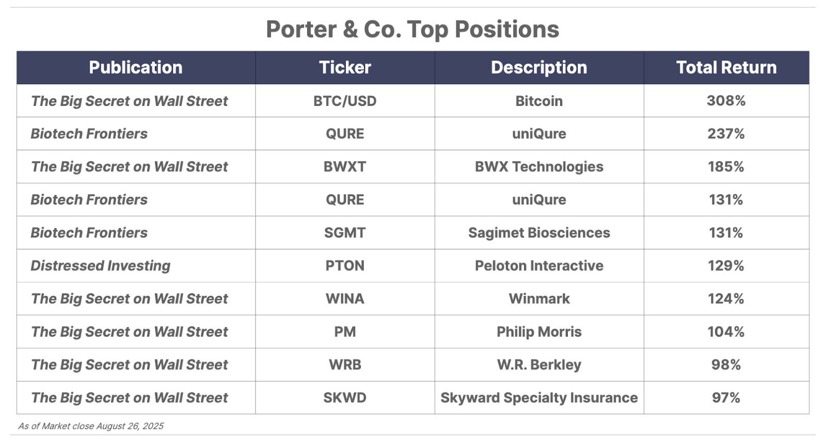The height and width of the screenshot is (443, 826).
Task: Select the BTC/USD ticker cell
Action: [x=345, y=101]
